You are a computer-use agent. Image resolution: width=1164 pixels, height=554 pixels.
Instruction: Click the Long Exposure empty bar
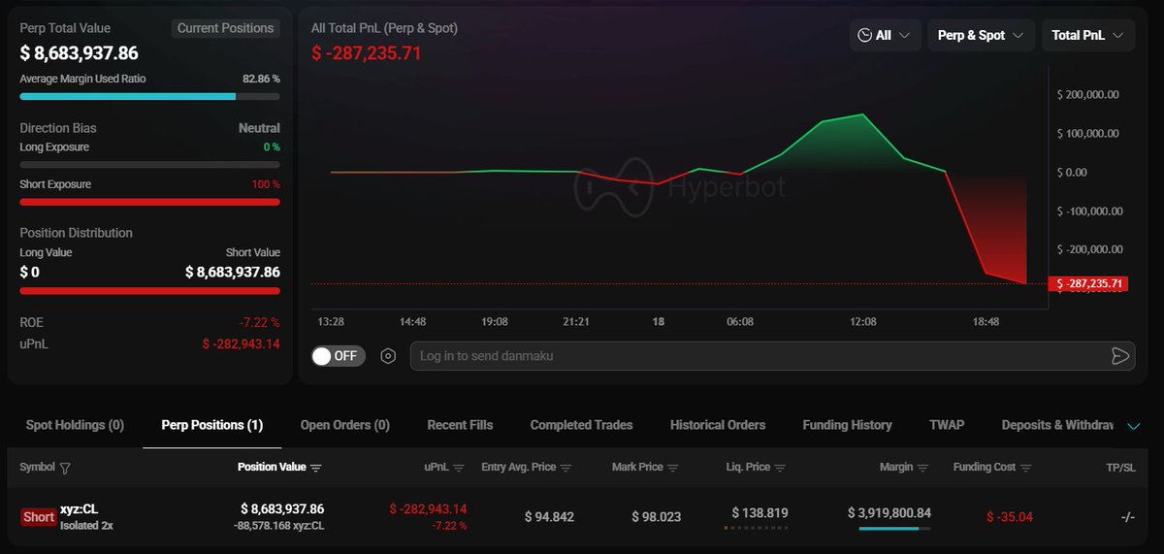tap(149, 165)
